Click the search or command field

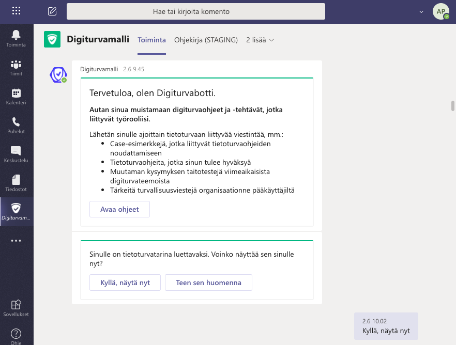point(196,11)
